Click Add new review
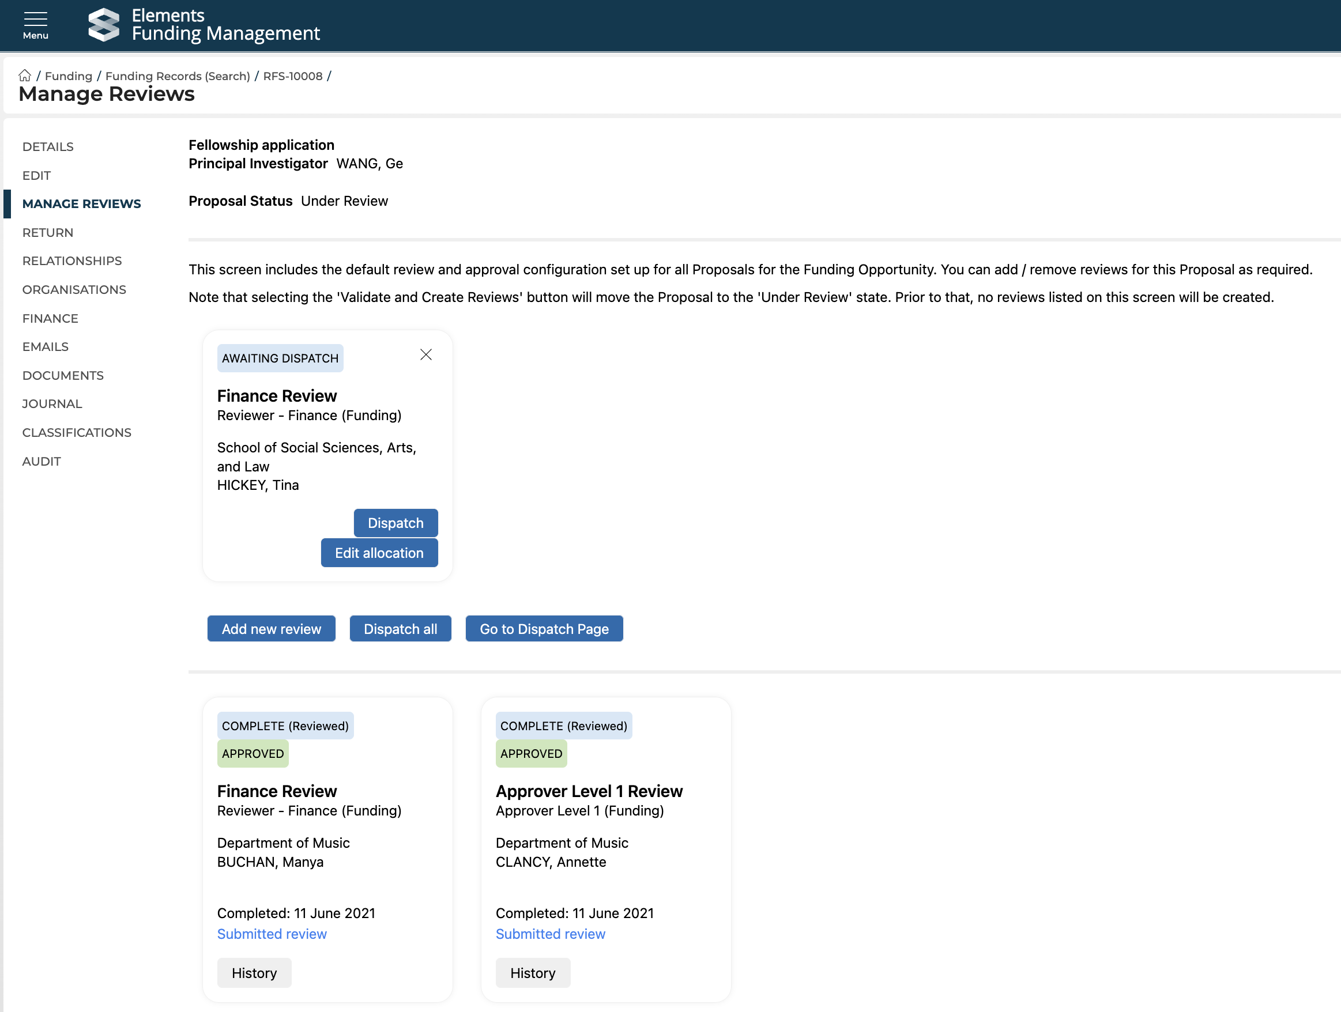The height and width of the screenshot is (1012, 1341). click(271, 628)
